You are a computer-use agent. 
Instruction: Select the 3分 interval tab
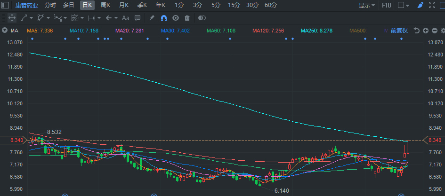(x=197, y=5)
